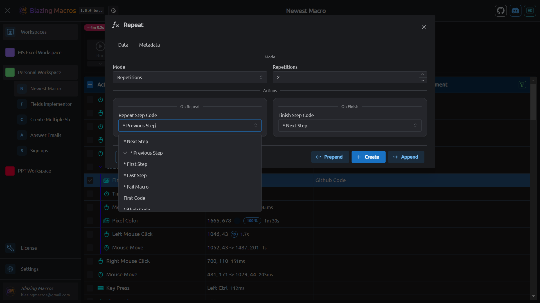Click the Right Mouse Click mouse icon
This screenshot has height=303, width=540.
100,261
